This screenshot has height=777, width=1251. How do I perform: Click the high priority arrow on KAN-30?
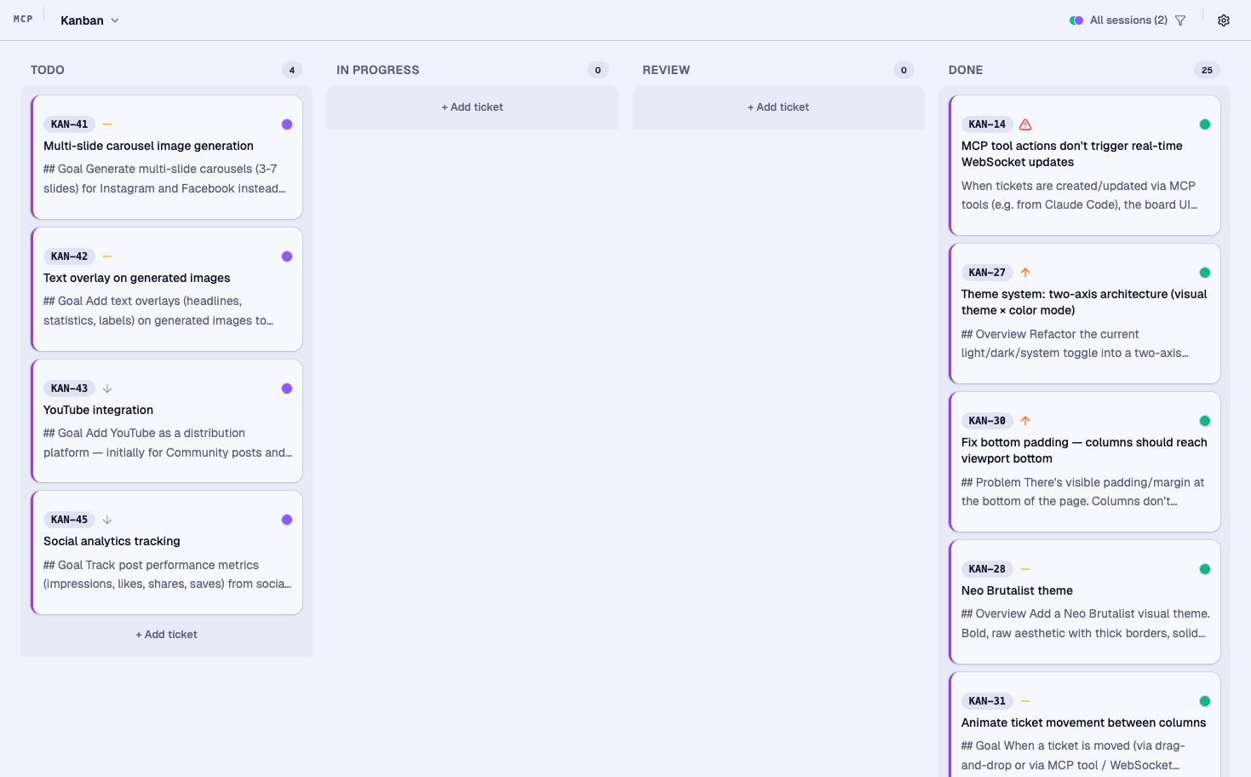[x=1025, y=421]
